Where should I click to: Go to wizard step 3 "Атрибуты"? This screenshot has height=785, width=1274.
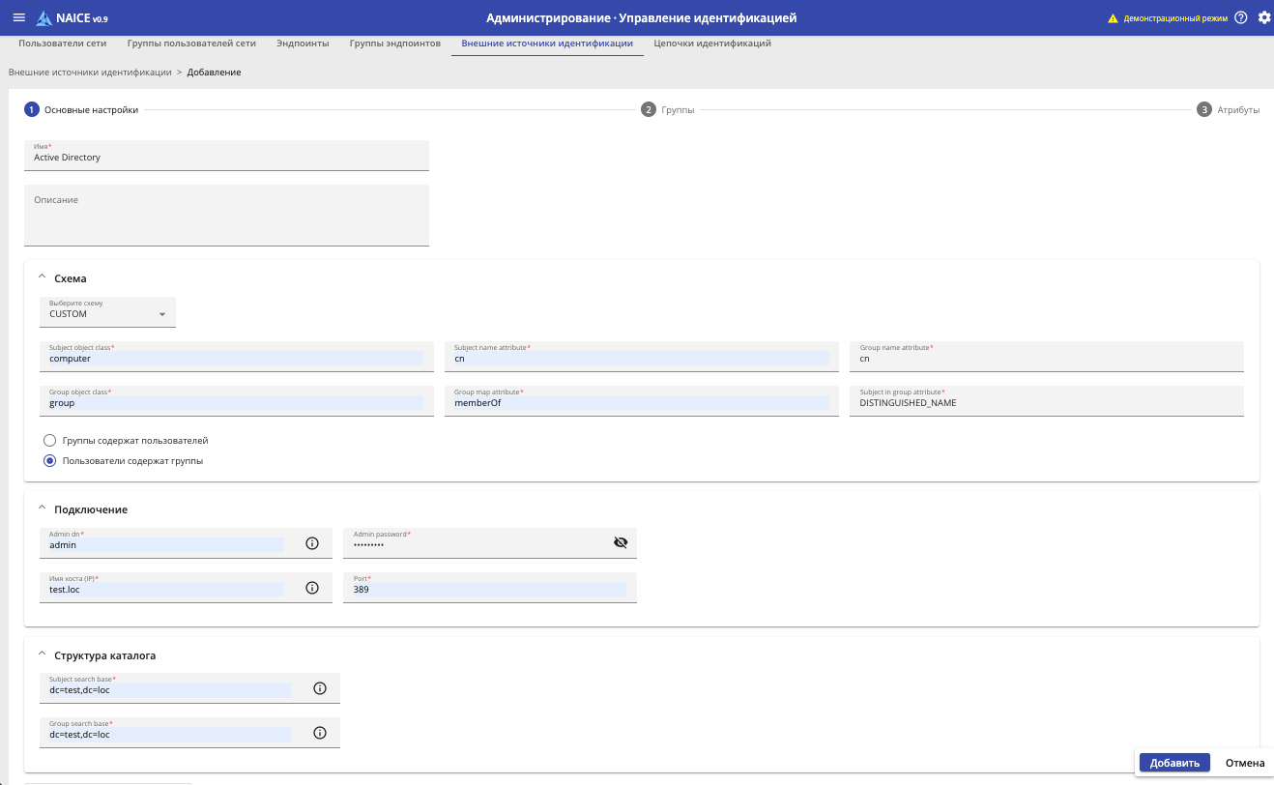pos(1229,110)
